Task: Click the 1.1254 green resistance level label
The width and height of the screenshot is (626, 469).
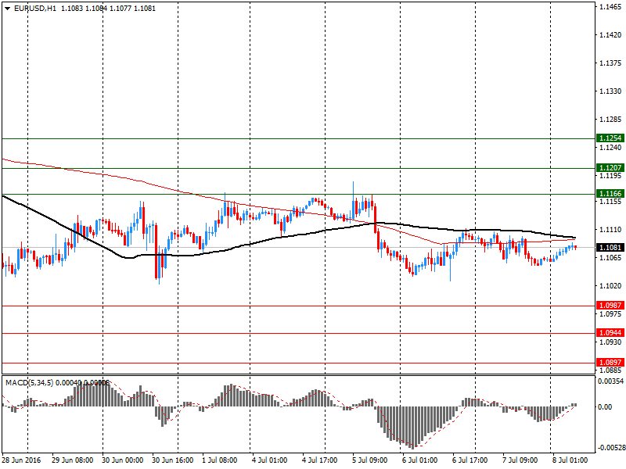Action: (x=610, y=138)
